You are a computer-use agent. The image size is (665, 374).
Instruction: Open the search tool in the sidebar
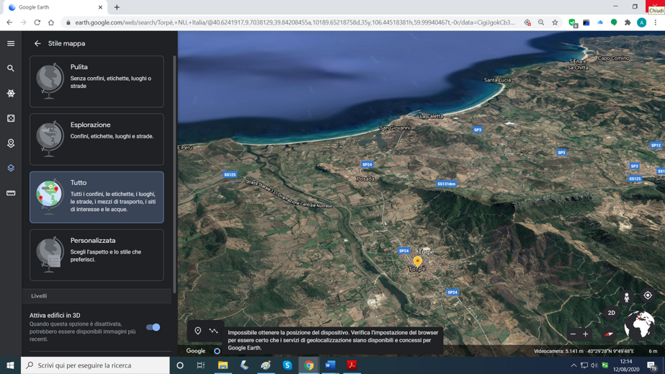tap(11, 68)
